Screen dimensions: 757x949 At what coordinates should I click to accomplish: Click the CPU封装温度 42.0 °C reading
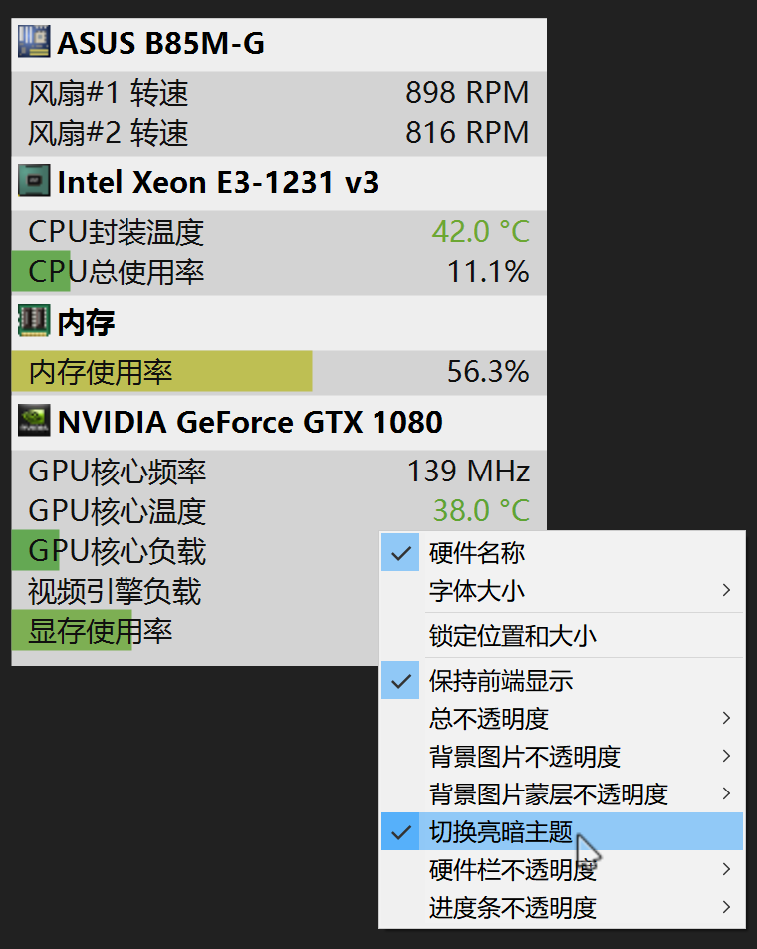[480, 232]
